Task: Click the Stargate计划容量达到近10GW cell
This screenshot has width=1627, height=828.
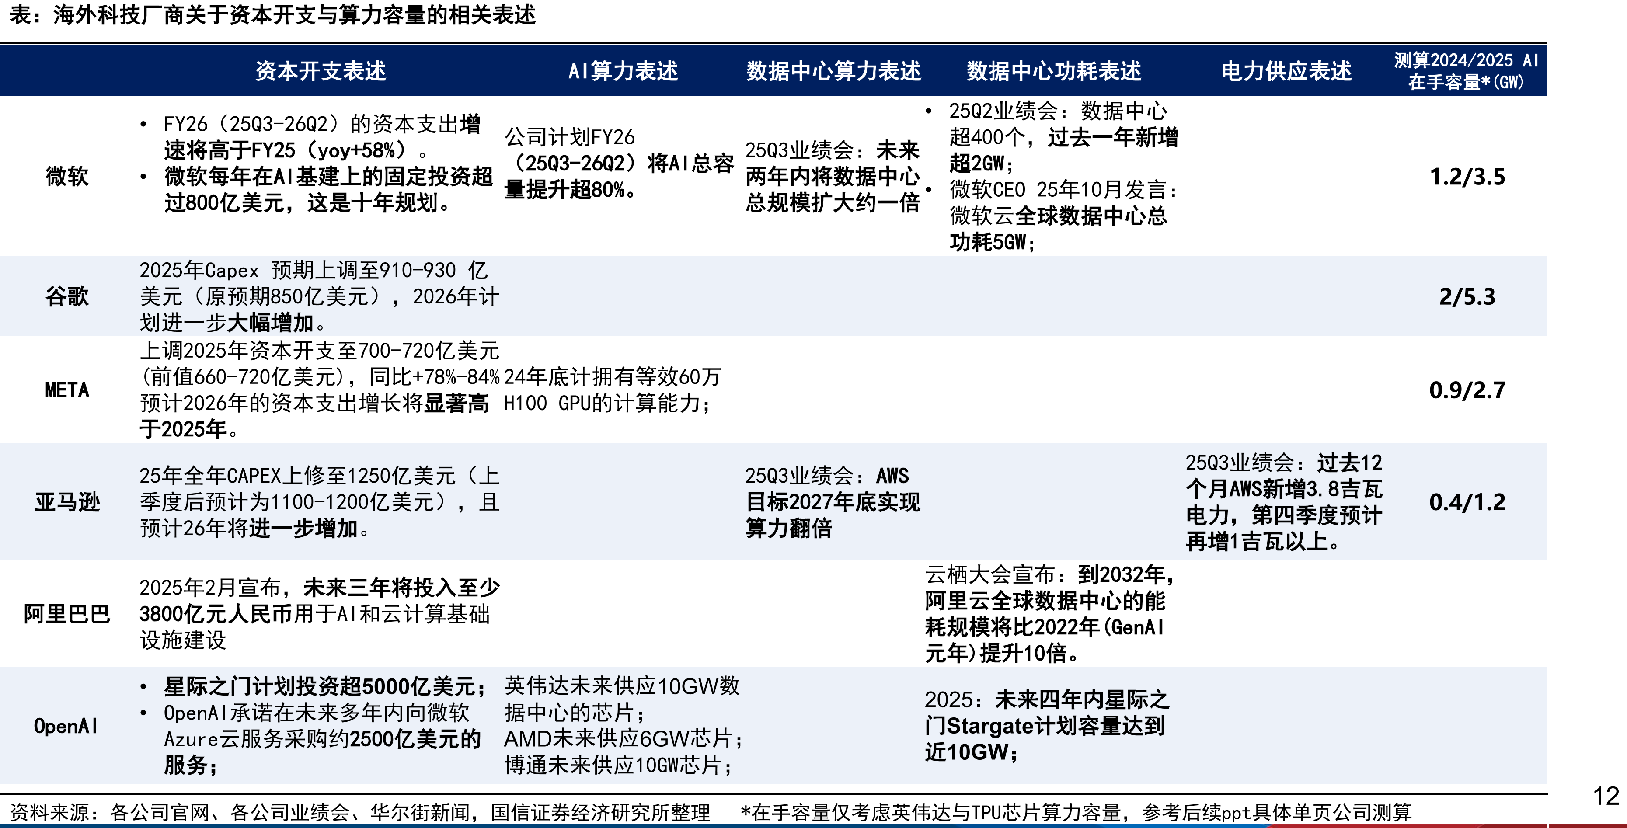Action: (x=1047, y=726)
